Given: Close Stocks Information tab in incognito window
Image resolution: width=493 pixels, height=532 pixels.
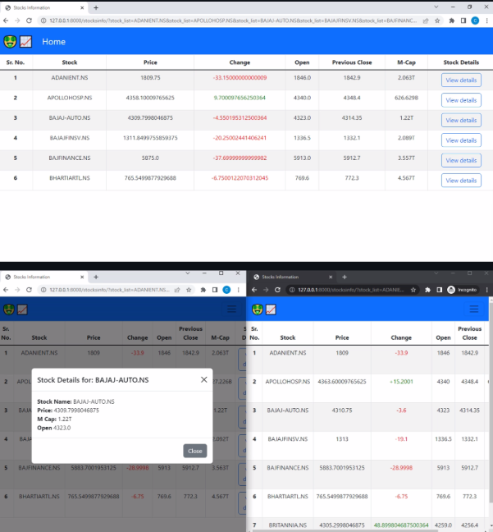Looking at the screenshot, I should coord(331,277).
